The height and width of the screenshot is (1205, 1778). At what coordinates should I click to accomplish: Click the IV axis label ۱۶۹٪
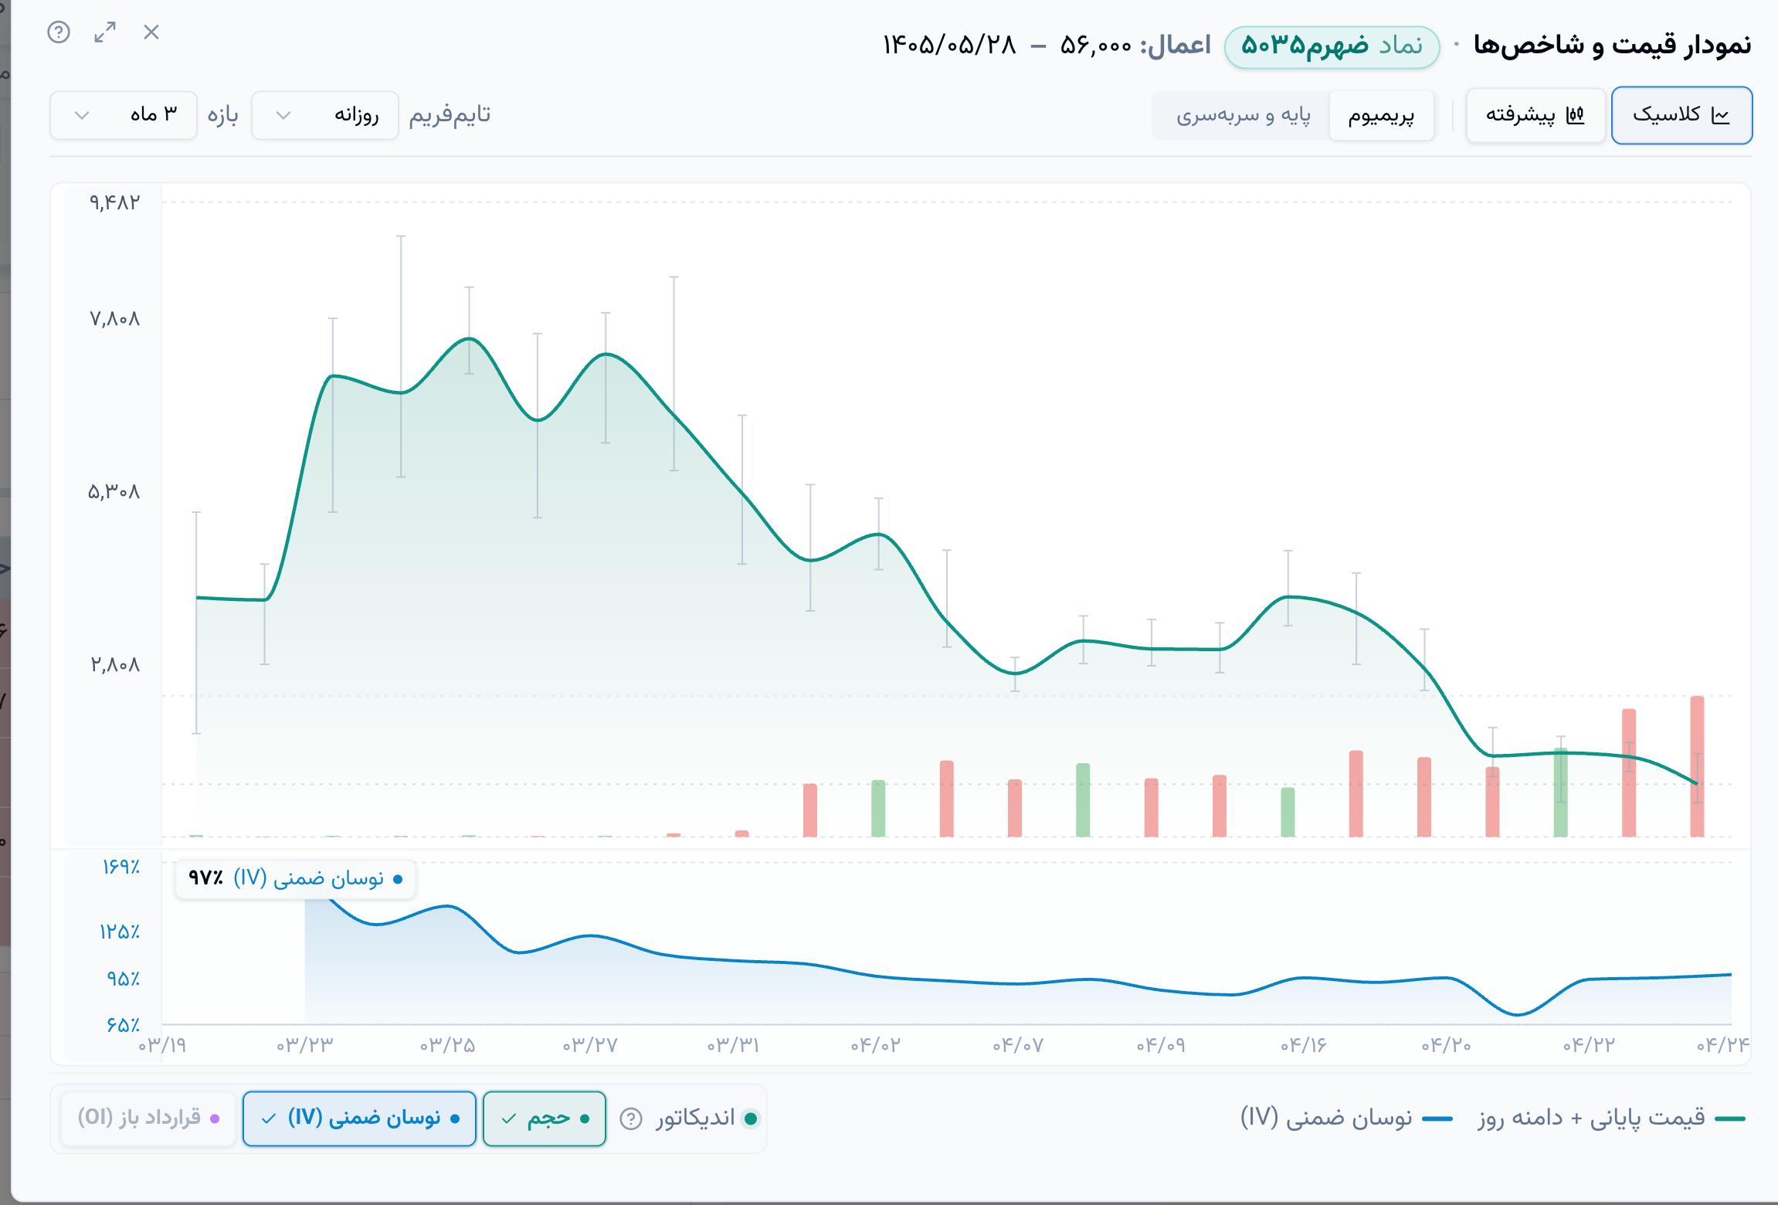click(121, 867)
